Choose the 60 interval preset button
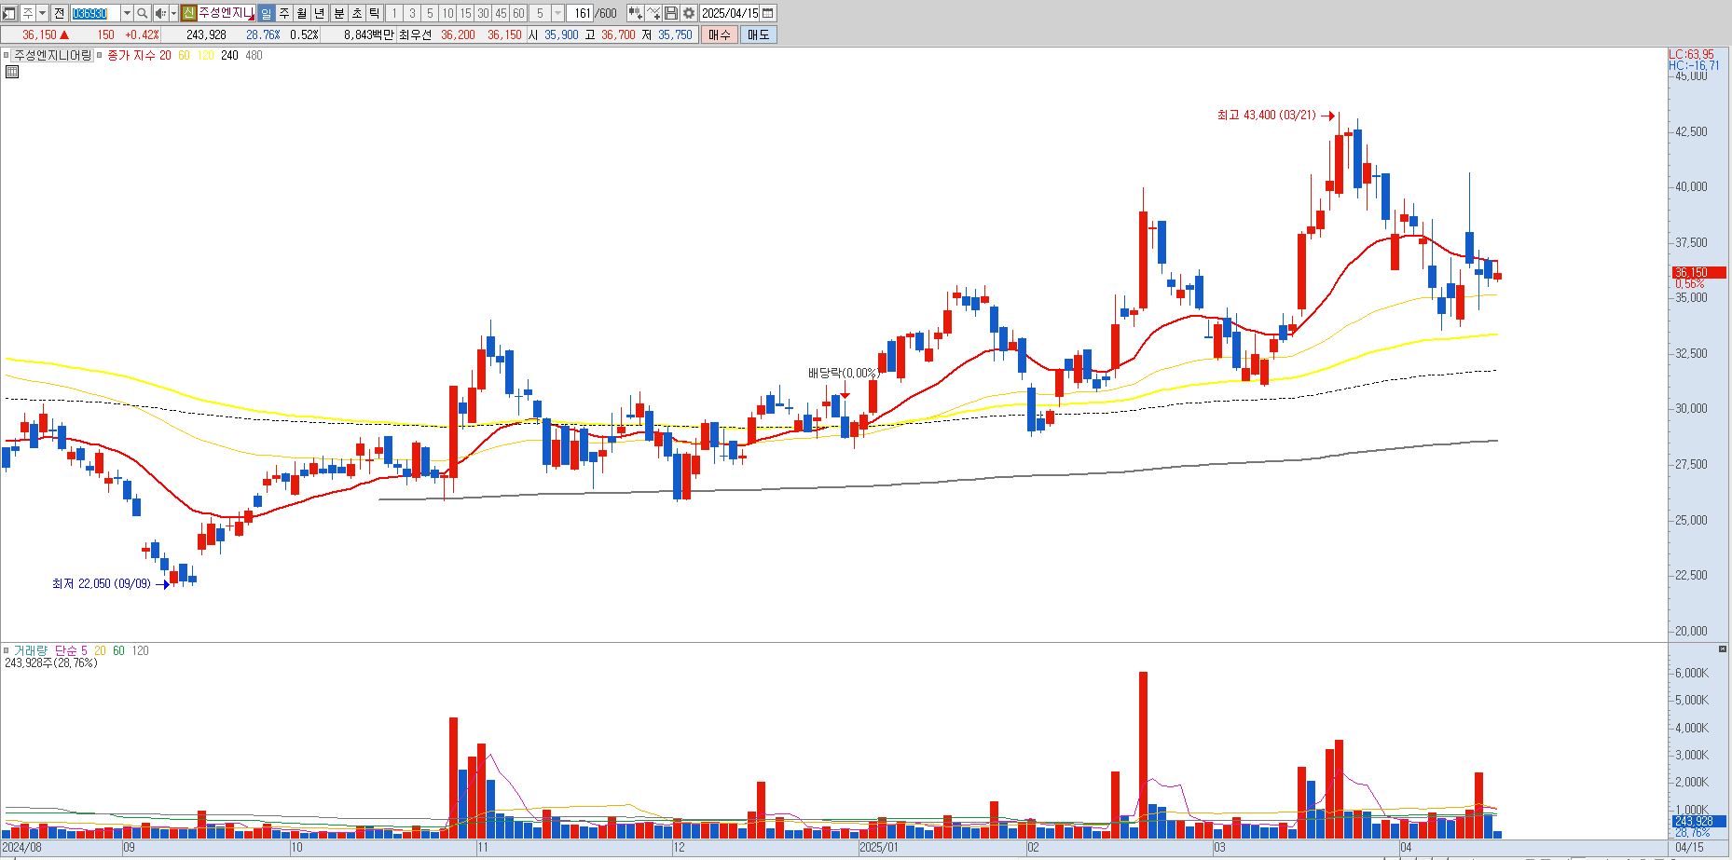Image resolution: width=1732 pixels, height=860 pixels. pos(518,13)
